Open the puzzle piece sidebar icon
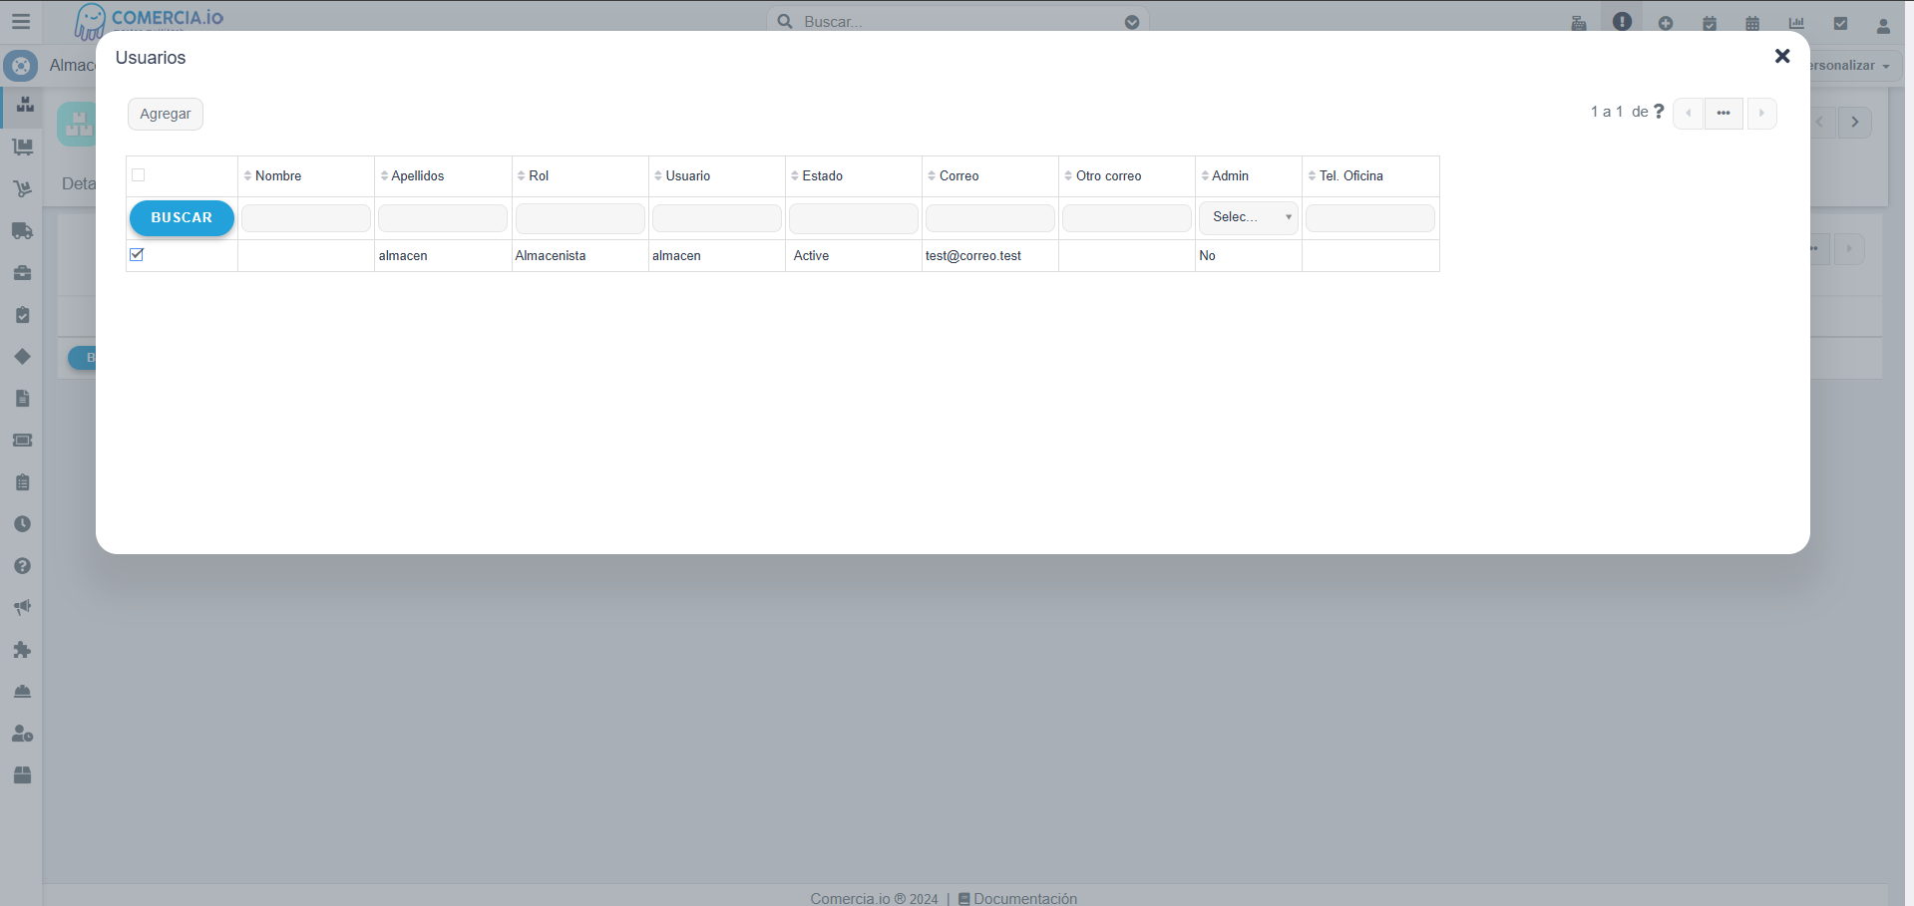1914x906 pixels. click(x=23, y=650)
